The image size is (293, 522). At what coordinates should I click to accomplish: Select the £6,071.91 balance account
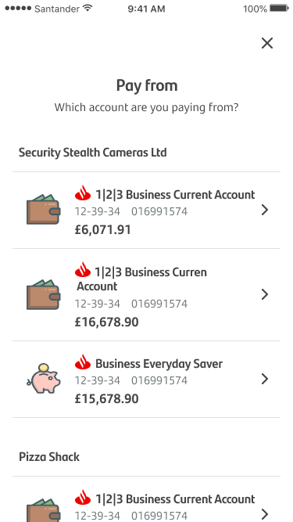pos(147,210)
